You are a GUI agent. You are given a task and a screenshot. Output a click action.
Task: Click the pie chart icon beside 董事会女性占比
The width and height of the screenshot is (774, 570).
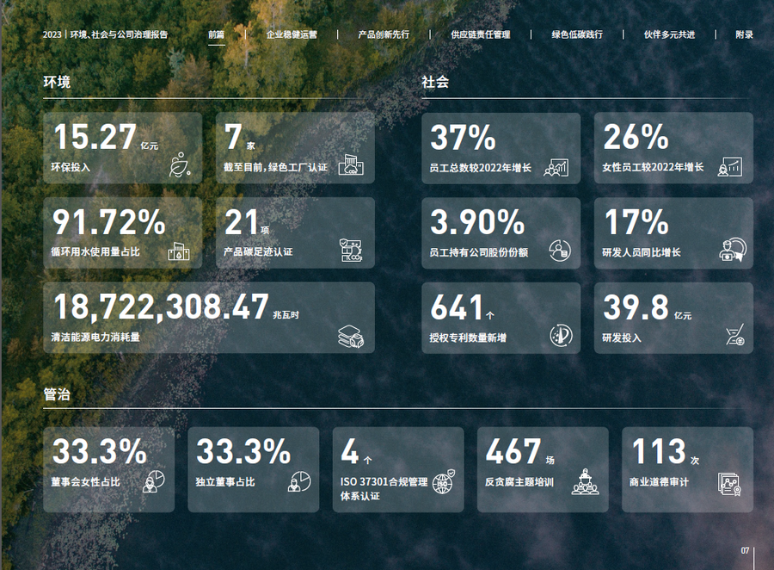(154, 481)
